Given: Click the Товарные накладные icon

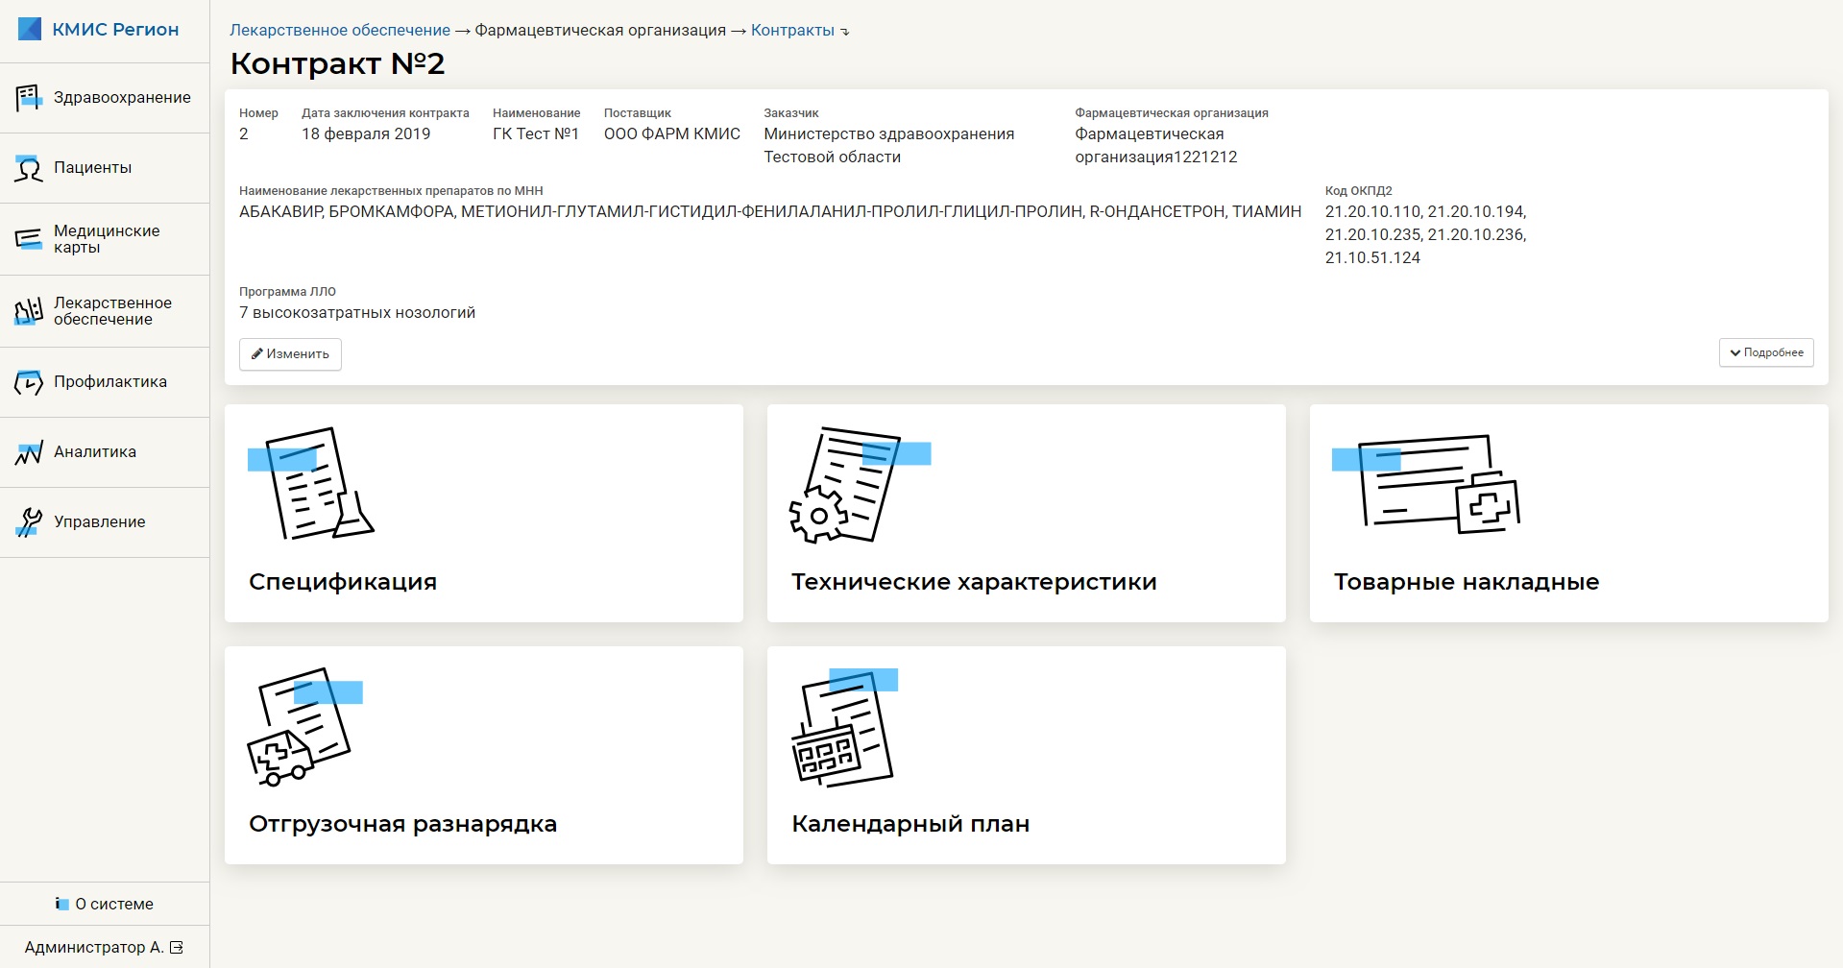Looking at the screenshot, I should (1426, 485).
